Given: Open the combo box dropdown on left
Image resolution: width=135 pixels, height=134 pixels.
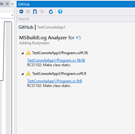Looking at the screenshot, I should pos(12,15).
